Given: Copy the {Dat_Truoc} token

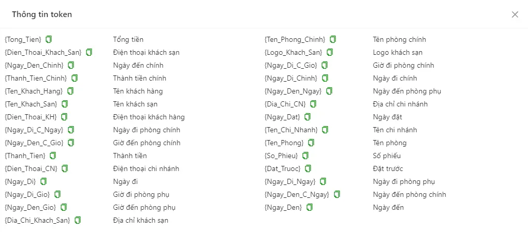Looking at the screenshot, I should click(308, 168).
